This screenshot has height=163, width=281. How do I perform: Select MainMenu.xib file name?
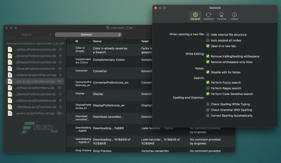(34, 88)
